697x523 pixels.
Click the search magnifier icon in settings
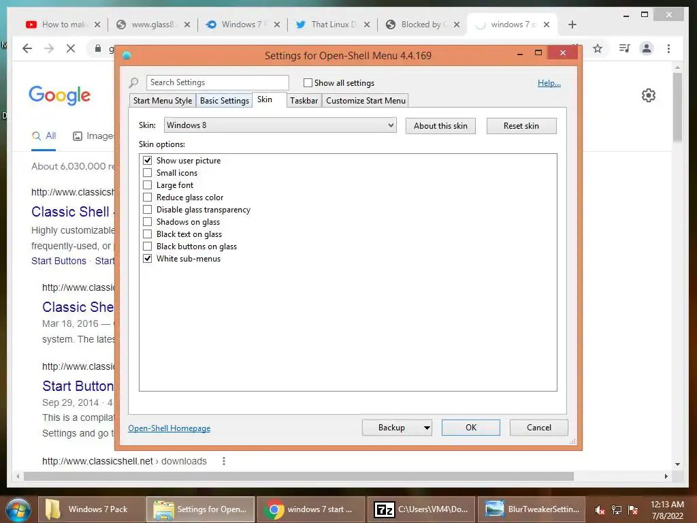(133, 82)
